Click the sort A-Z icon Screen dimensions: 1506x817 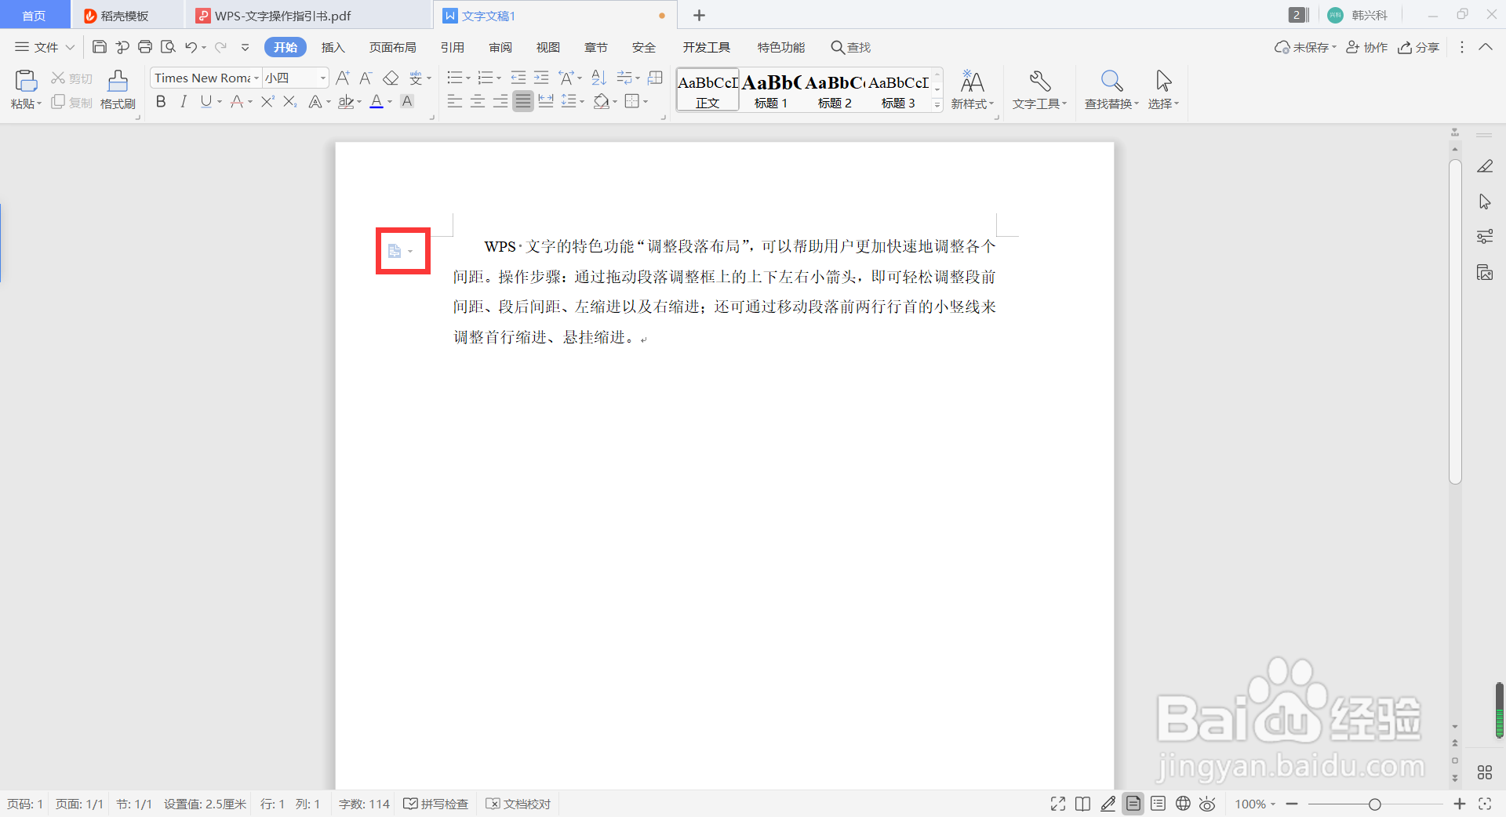[598, 78]
